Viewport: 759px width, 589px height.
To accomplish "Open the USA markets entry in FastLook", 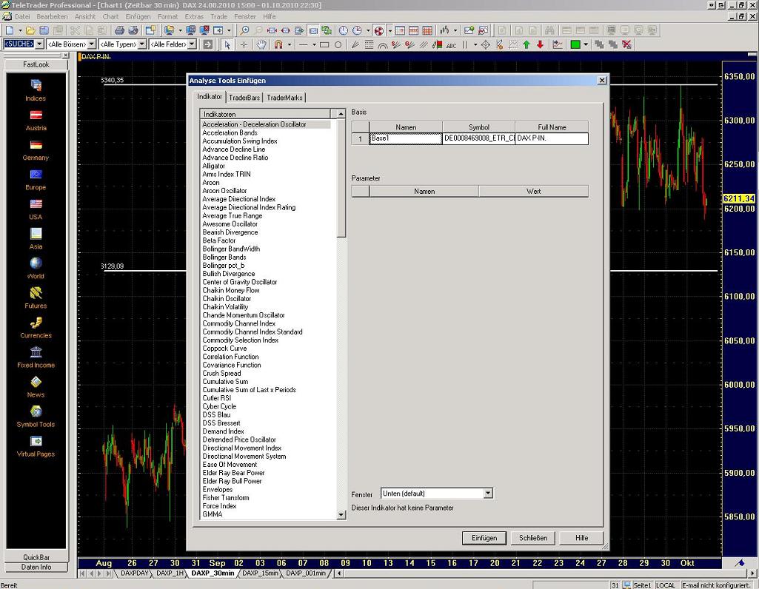I will click(36, 209).
